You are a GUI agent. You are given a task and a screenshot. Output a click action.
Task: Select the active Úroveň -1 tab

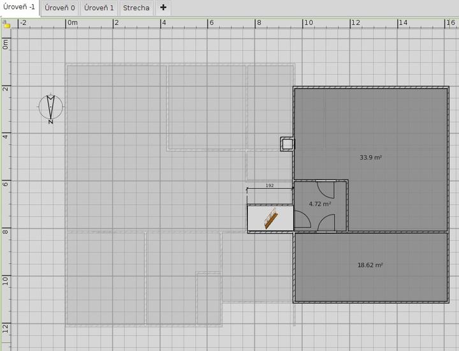(19, 8)
